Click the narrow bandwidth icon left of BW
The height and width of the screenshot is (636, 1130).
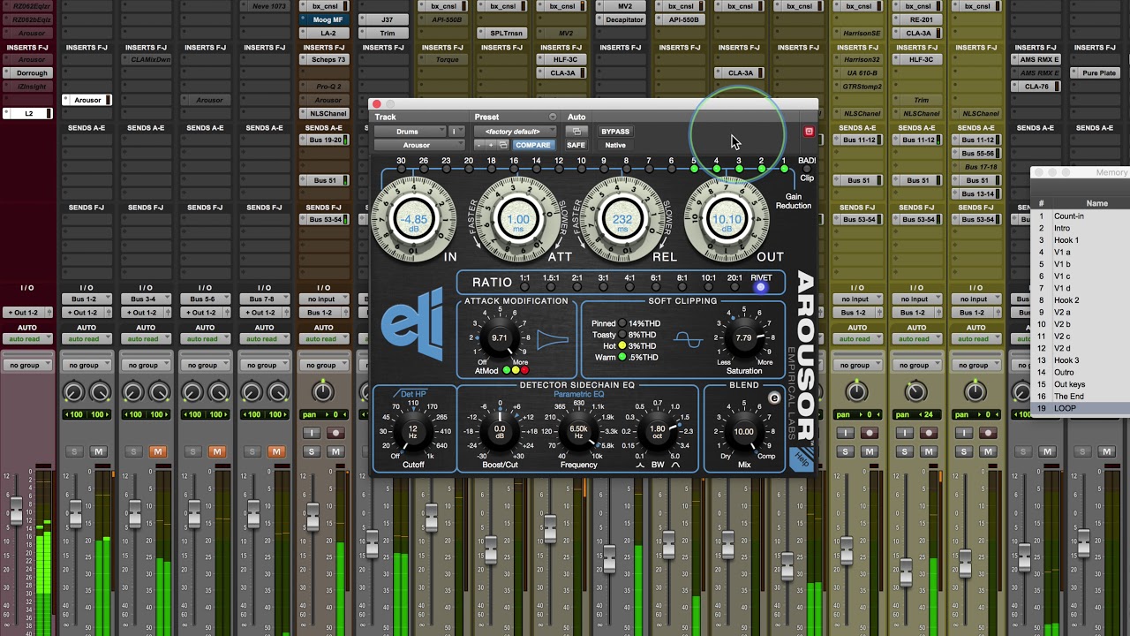coord(640,465)
